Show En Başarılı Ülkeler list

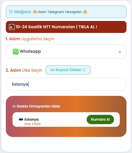(x=68, y=70)
